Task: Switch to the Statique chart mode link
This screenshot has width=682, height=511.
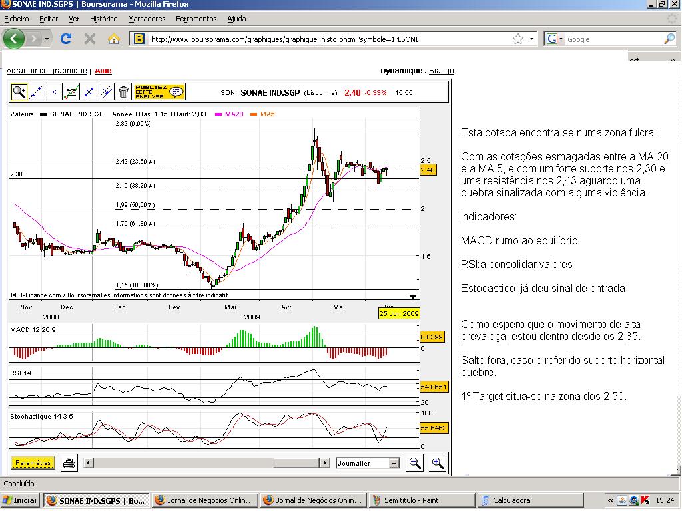Action: (x=442, y=71)
